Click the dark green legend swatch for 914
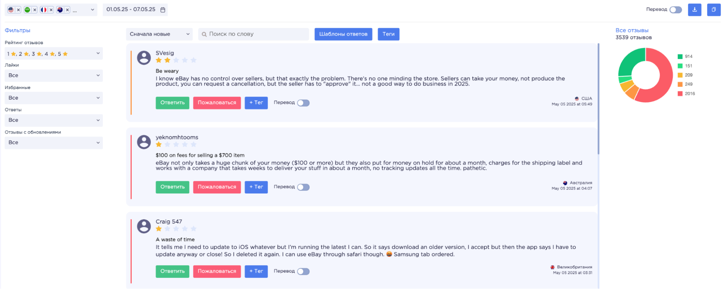The height and width of the screenshot is (289, 723). tap(680, 57)
